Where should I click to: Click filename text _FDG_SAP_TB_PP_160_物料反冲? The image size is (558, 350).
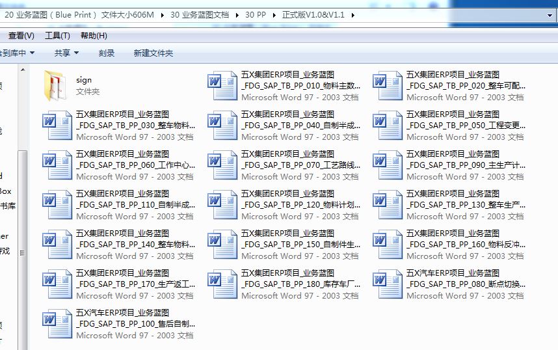tap(466, 245)
